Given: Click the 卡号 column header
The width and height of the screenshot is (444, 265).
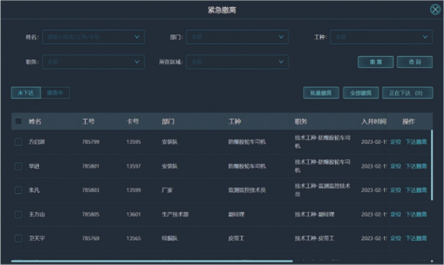Looking at the screenshot, I should tap(133, 121).
